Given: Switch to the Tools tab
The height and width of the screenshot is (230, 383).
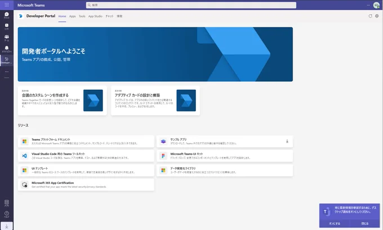Looking at the screenshot, I should coord(82,16).
